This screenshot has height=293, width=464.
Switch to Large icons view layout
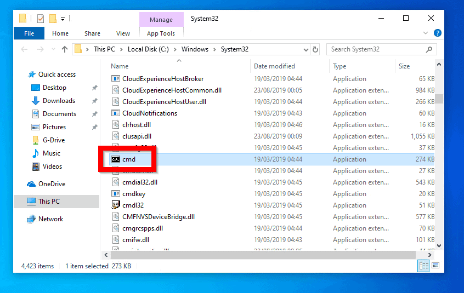[435, 266]
